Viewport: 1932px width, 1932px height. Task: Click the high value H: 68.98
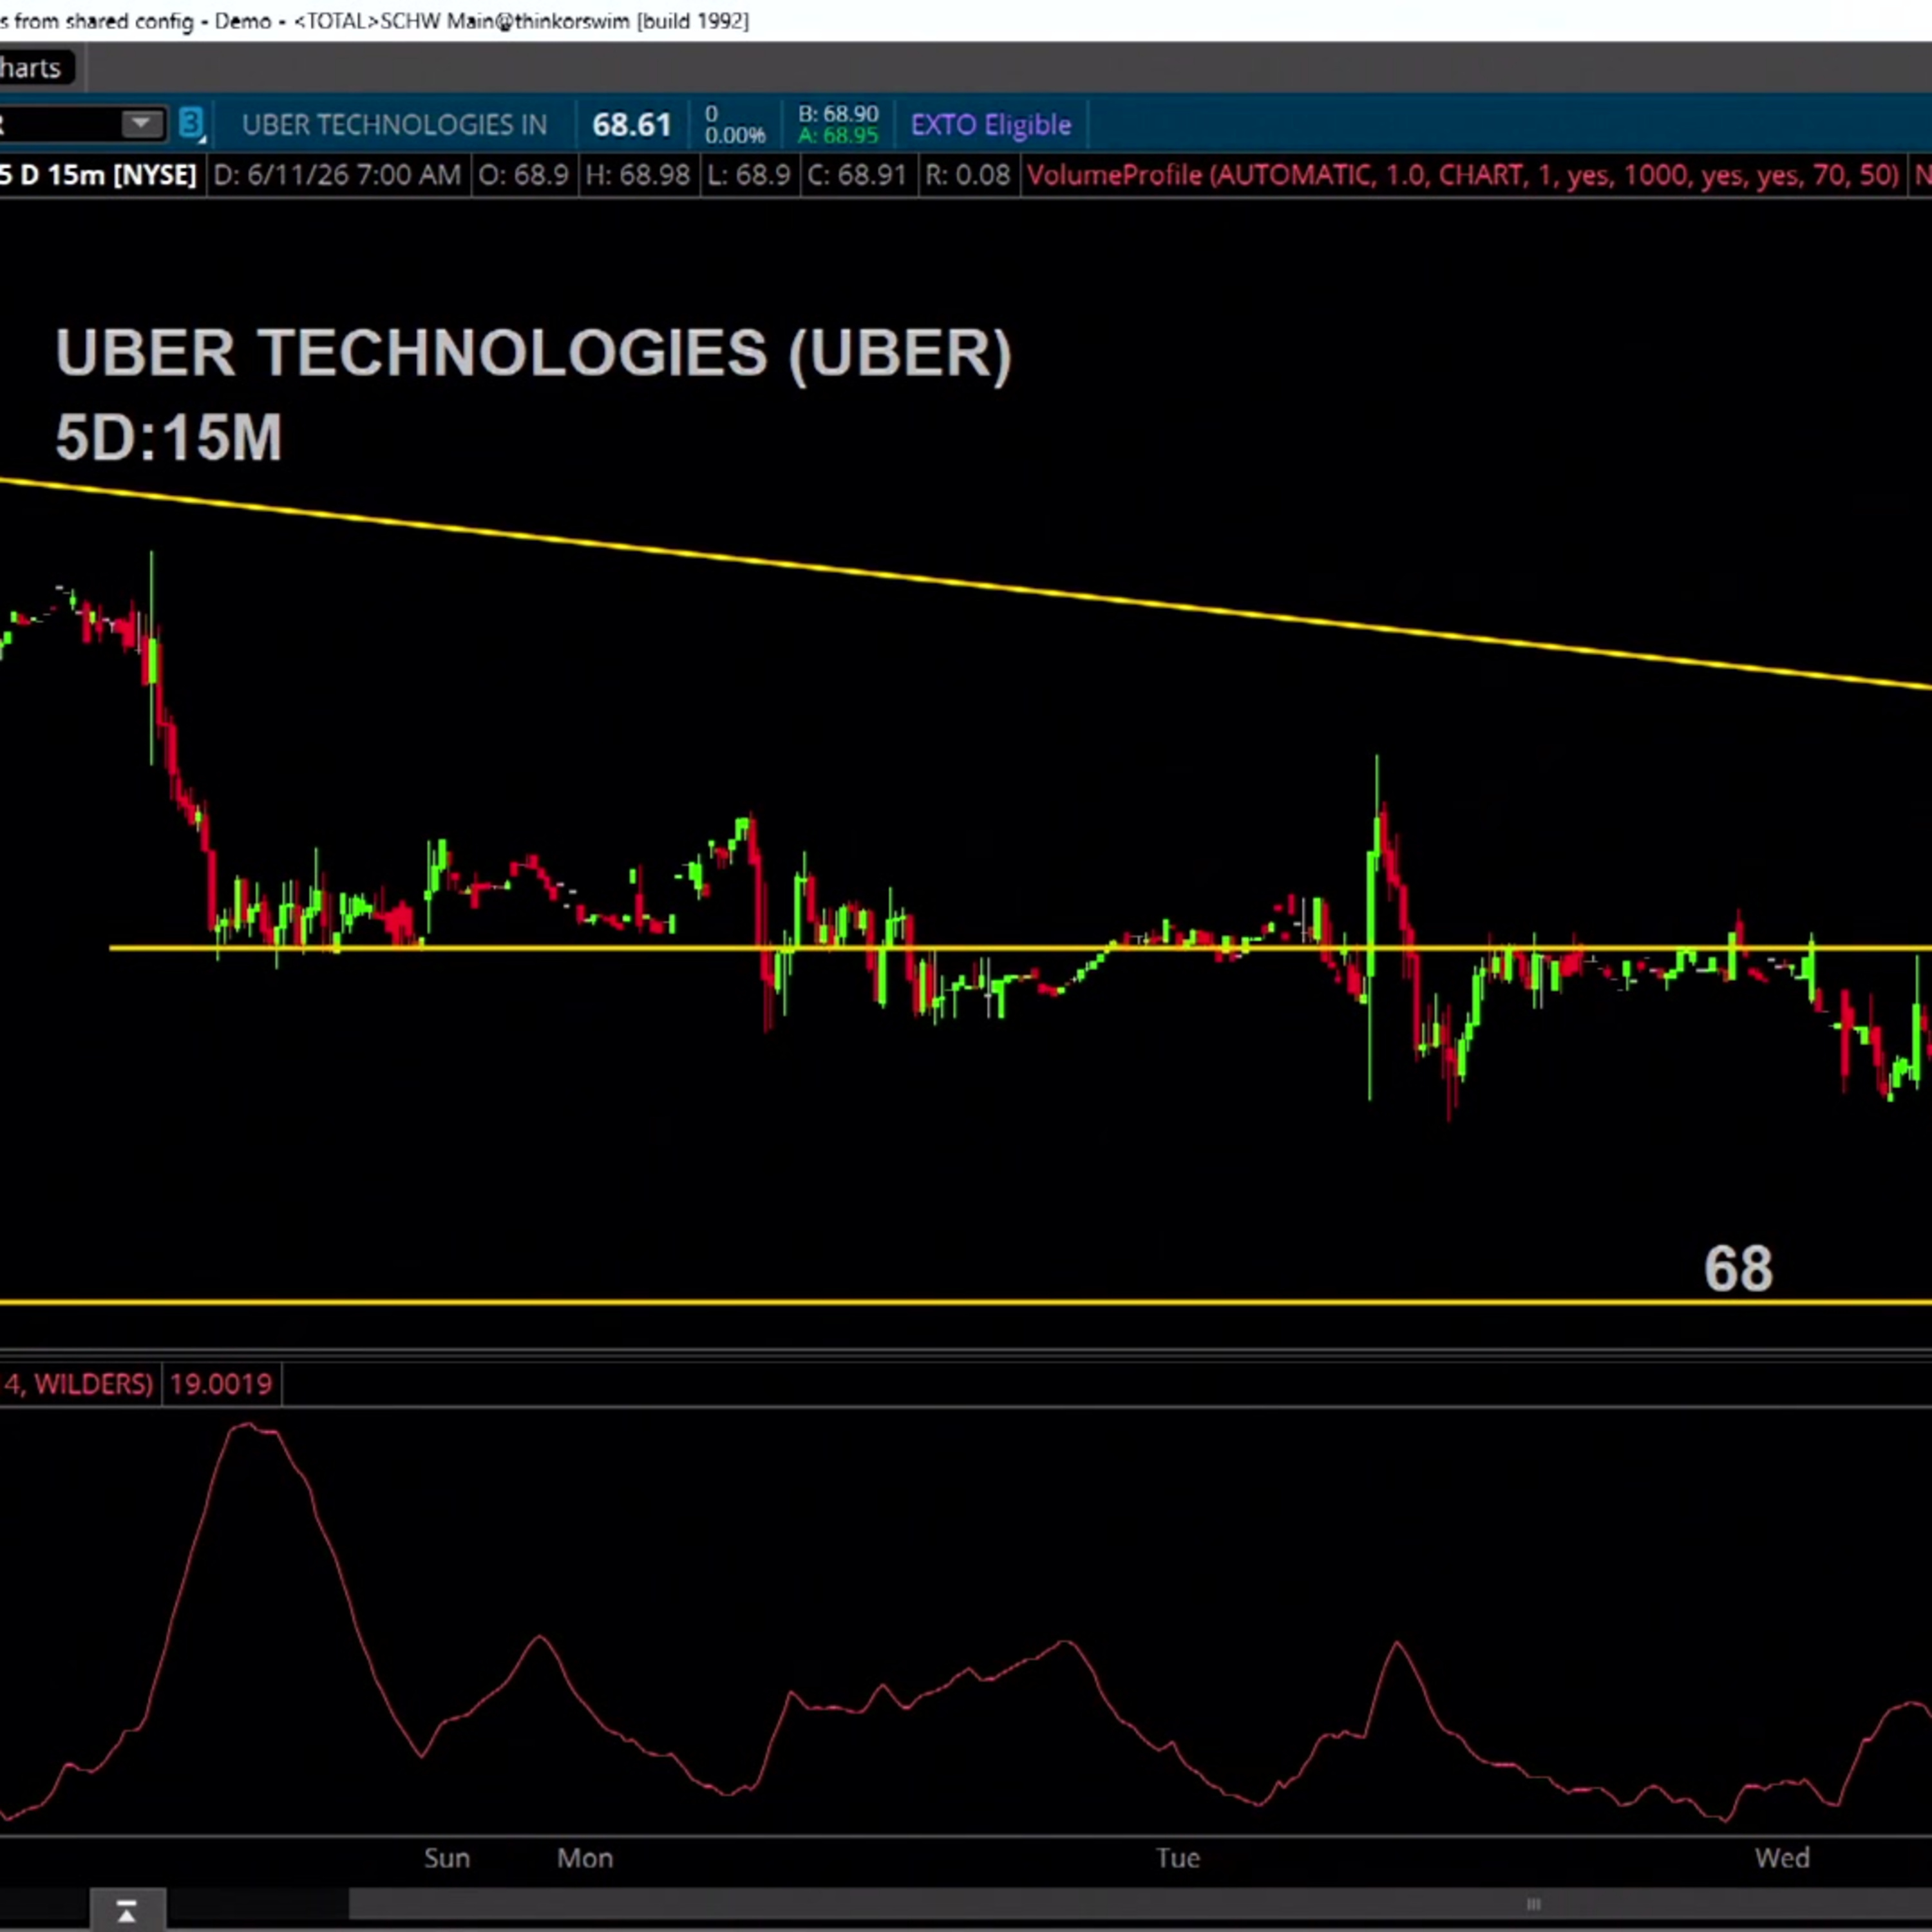coord(637,175)
